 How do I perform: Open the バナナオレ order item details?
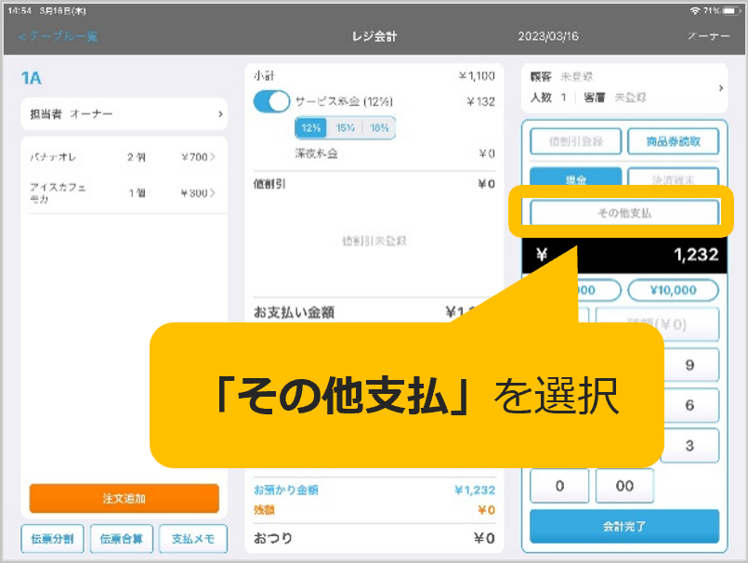coord(124,157)
